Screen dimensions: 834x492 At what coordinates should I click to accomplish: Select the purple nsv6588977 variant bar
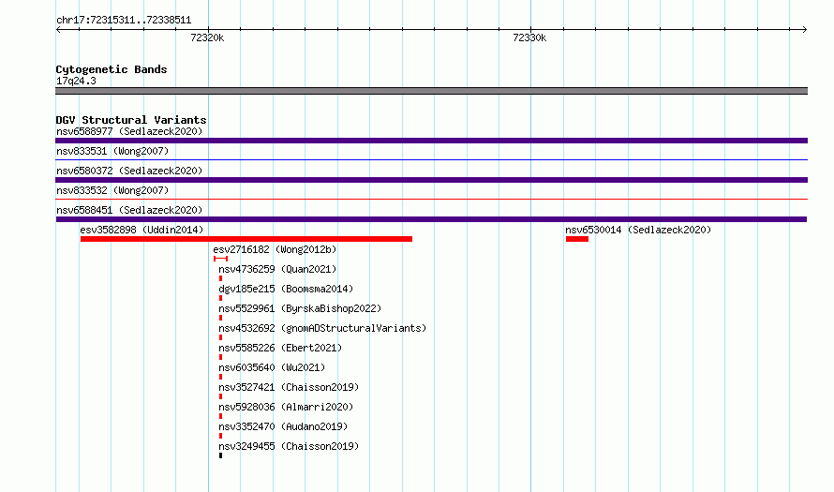point(431,141)
